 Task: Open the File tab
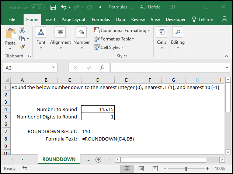tap(12, 19)
